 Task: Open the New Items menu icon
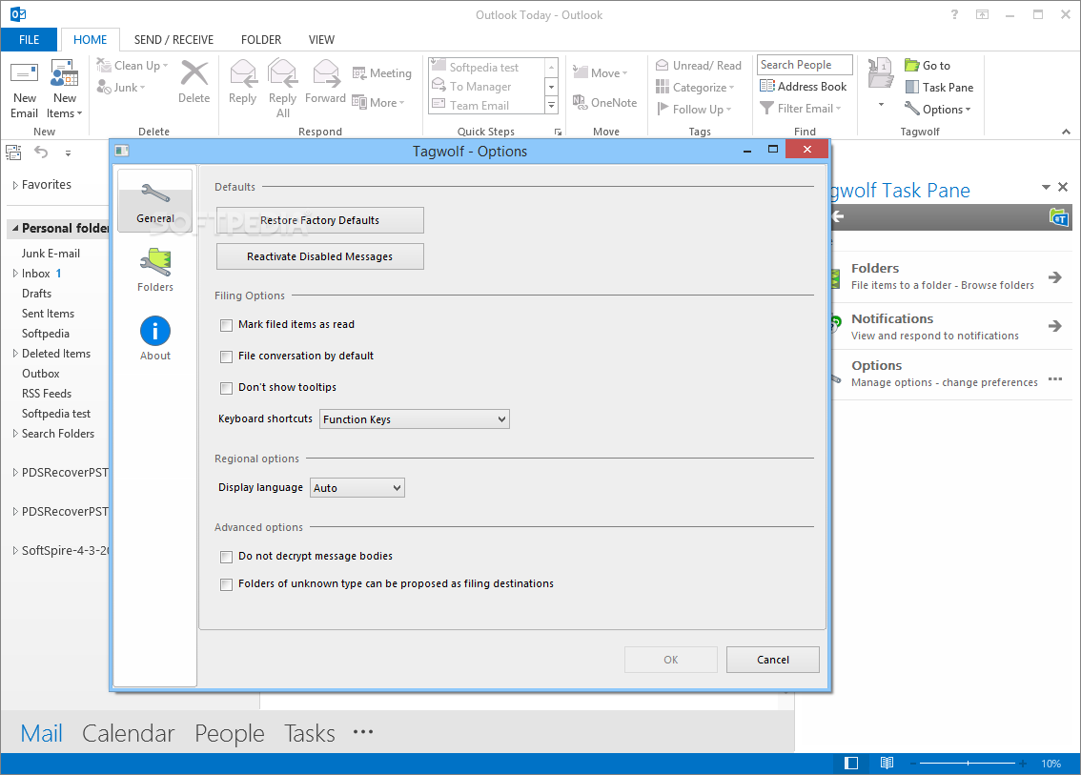pos(65,73)
